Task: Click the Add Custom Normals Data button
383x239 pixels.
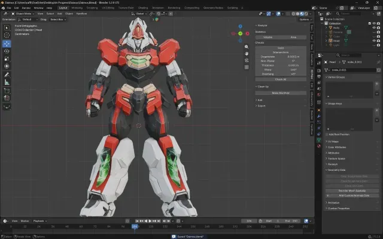Action: click(352, 195)
